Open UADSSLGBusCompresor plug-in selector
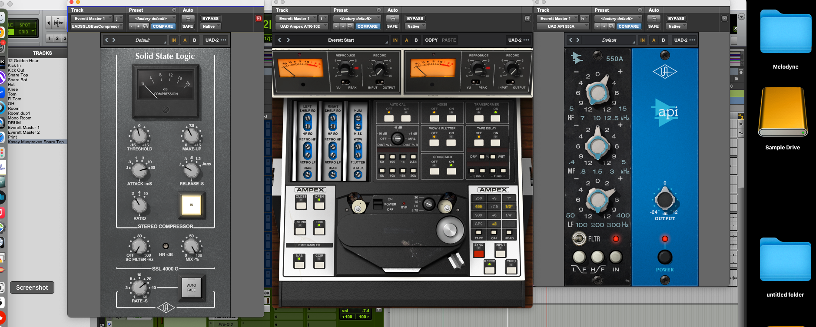 pos(98,26)
